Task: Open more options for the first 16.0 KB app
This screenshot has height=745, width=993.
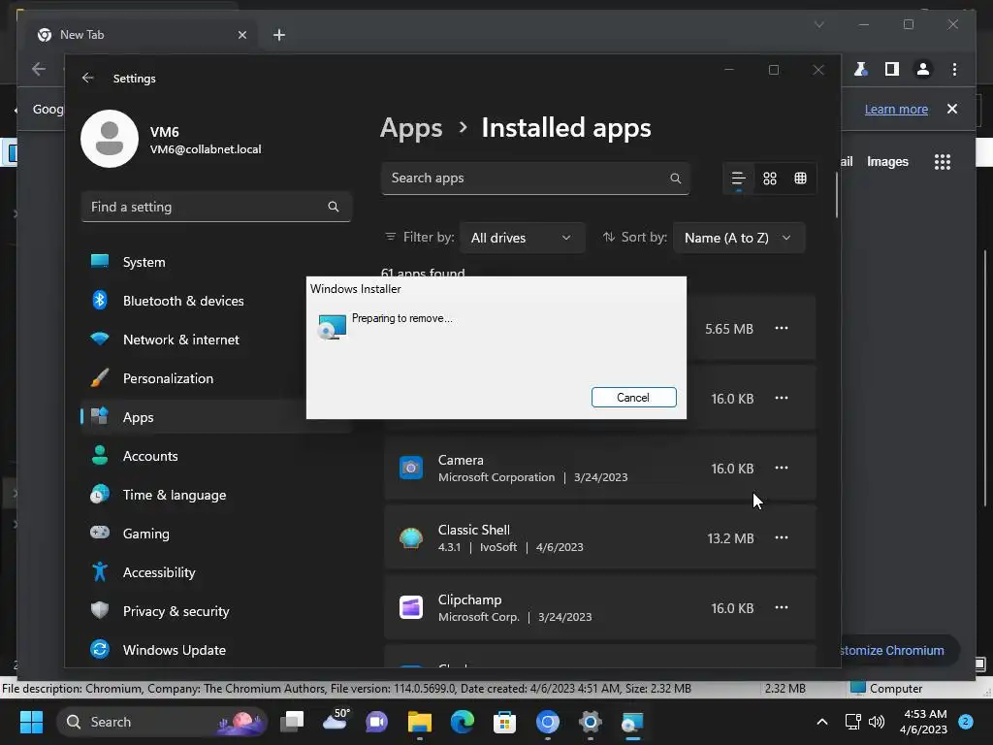Action: pos(782,397)
